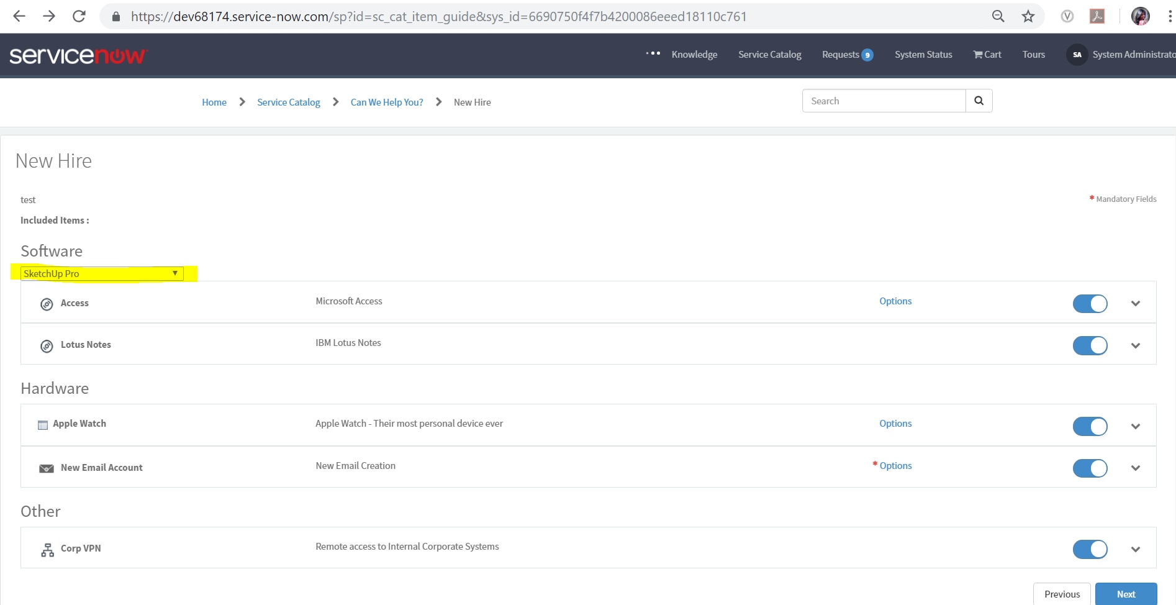Open the Cart
This screenshot has width=1176, height=605.
[987, 55]
